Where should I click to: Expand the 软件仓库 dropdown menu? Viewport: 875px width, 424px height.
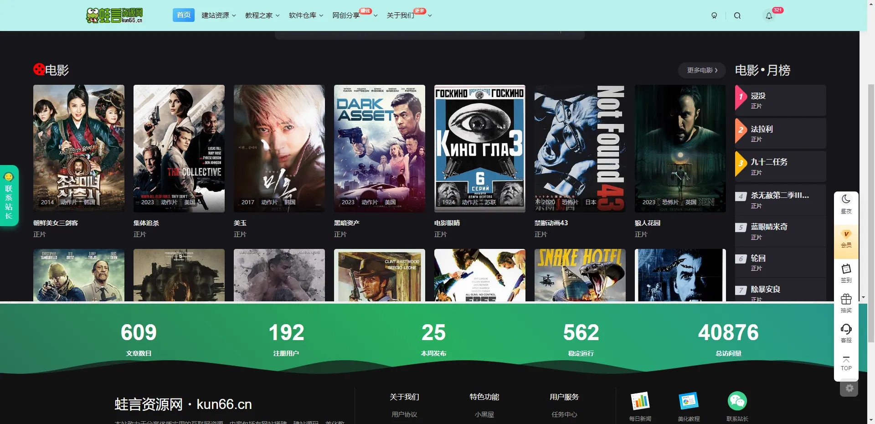[x=306, y=16]
